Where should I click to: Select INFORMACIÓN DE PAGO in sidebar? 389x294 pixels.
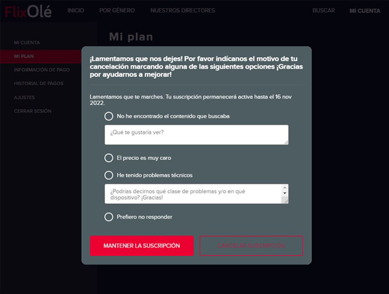[42, 70]
